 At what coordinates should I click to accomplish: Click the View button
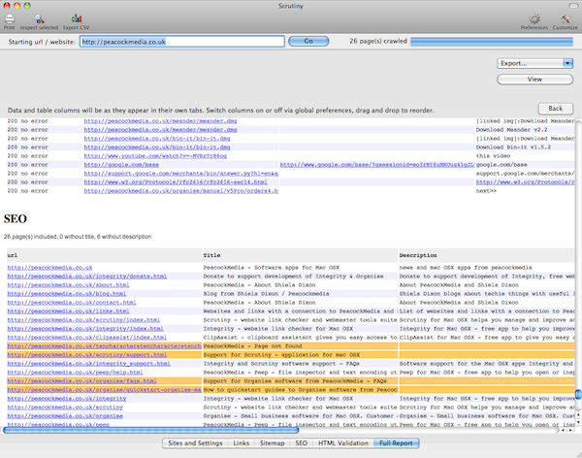(534, 80)
